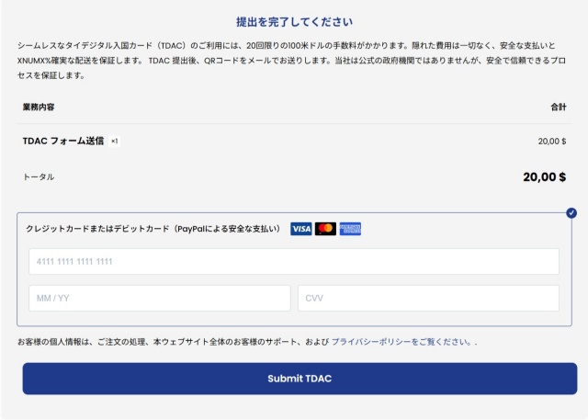The height and width of the screenshot is (420, 588).
Task: Click the 提出を完了してください heading
Action: pos(294,21)
